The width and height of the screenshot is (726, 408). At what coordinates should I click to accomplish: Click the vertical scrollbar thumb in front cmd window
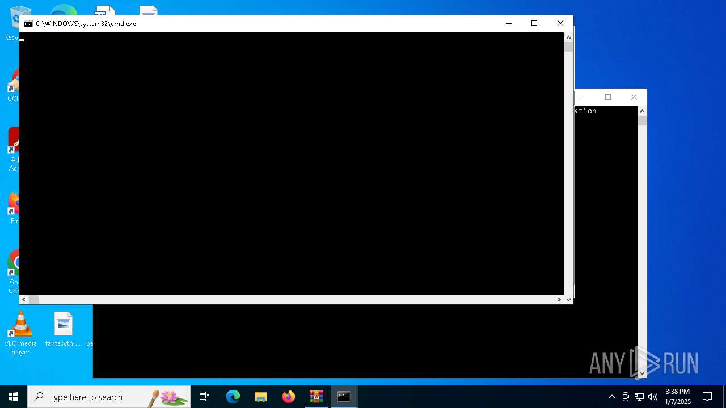pyautogui.click(x=568, y=47)
